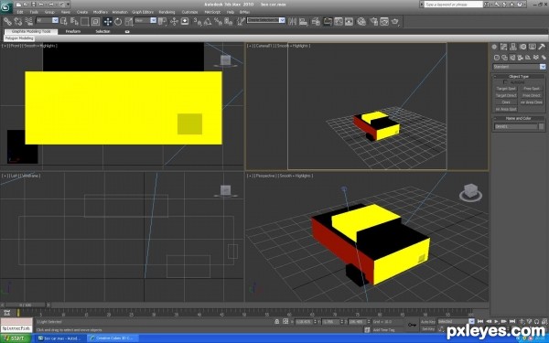Screen dimensions: 549x343
Task: Select the Cameras category icon
Action: (x=521, y=58)
